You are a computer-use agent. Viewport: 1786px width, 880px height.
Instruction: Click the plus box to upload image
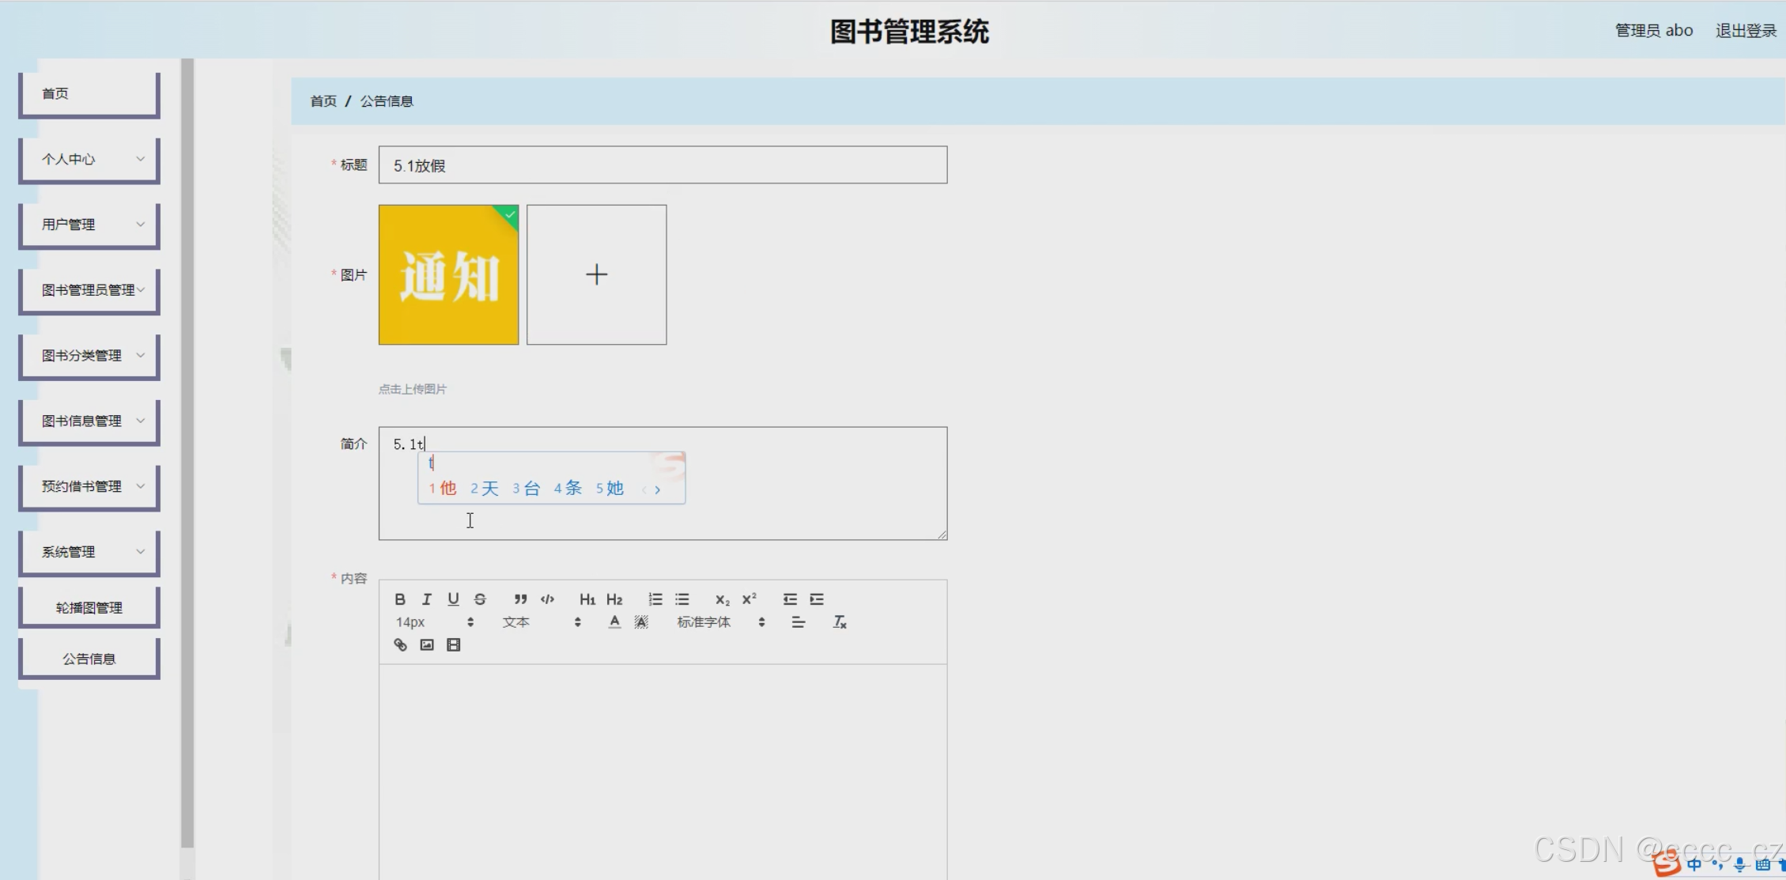(597, 274)
